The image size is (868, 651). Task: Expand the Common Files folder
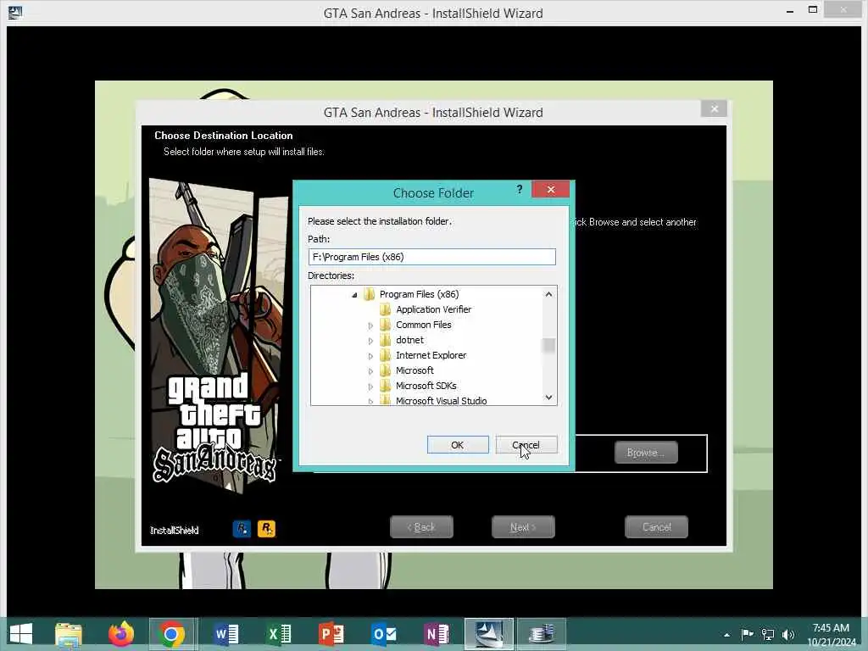[370, 325]
